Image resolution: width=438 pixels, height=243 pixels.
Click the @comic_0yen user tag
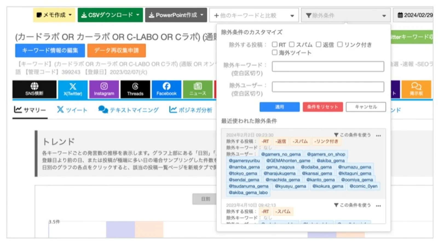[364, 186]
